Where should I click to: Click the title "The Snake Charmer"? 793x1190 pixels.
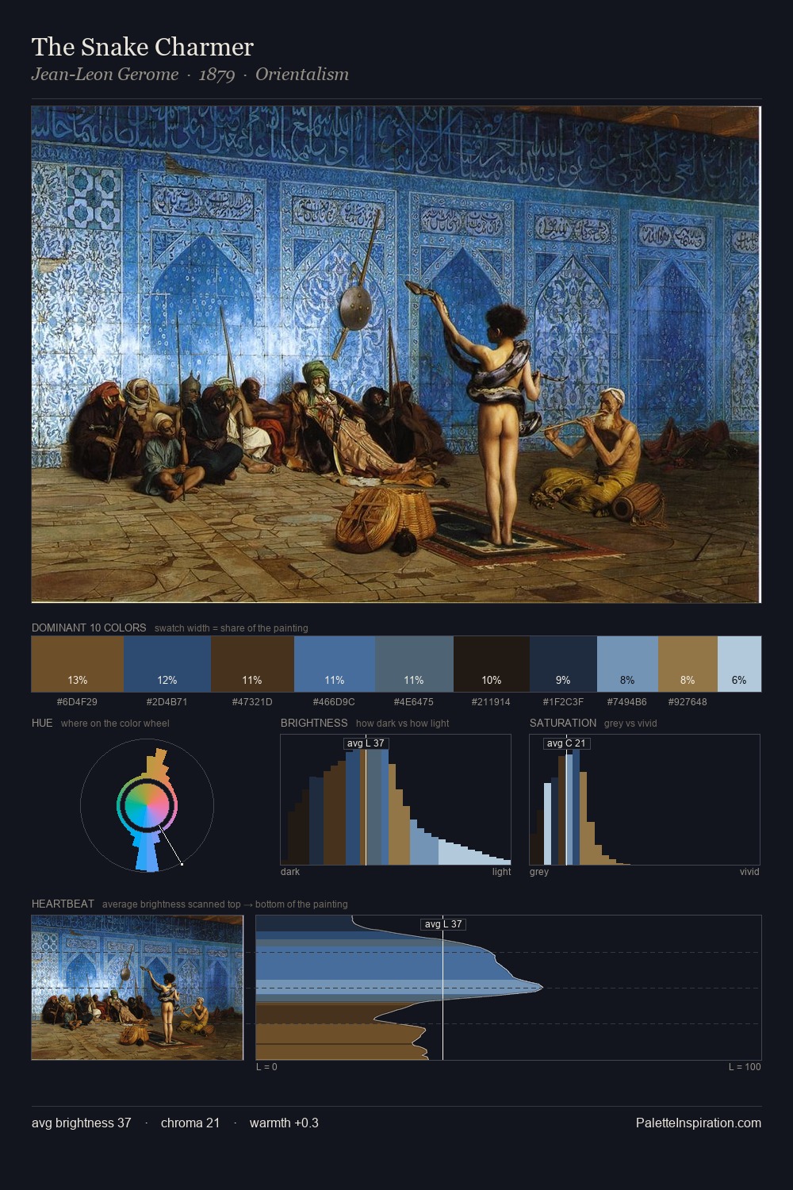(x=143, y=47)
